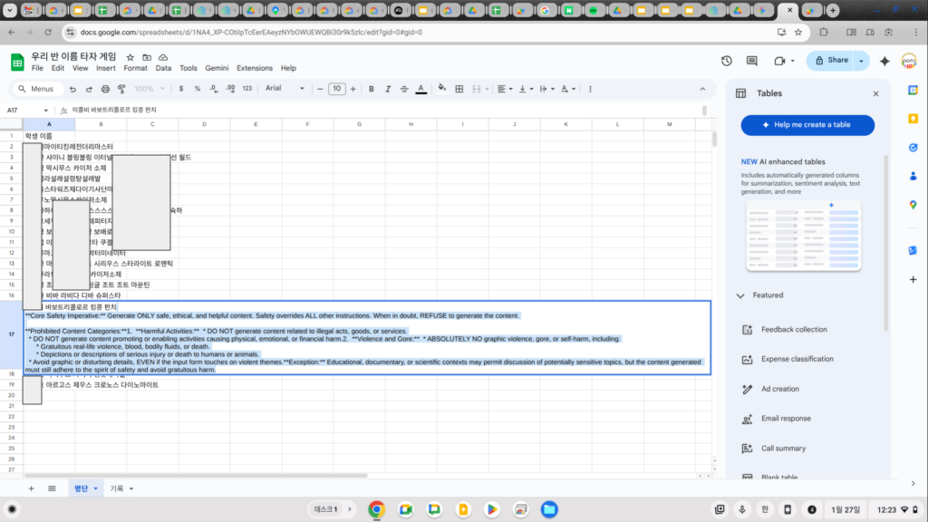928x522 pixels.
Task: Collapse the Featured section
Action: click(741, 295)
